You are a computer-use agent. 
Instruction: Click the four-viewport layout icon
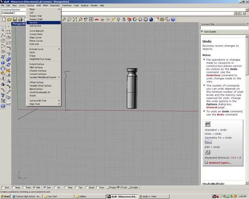click(x=91, y=20)
